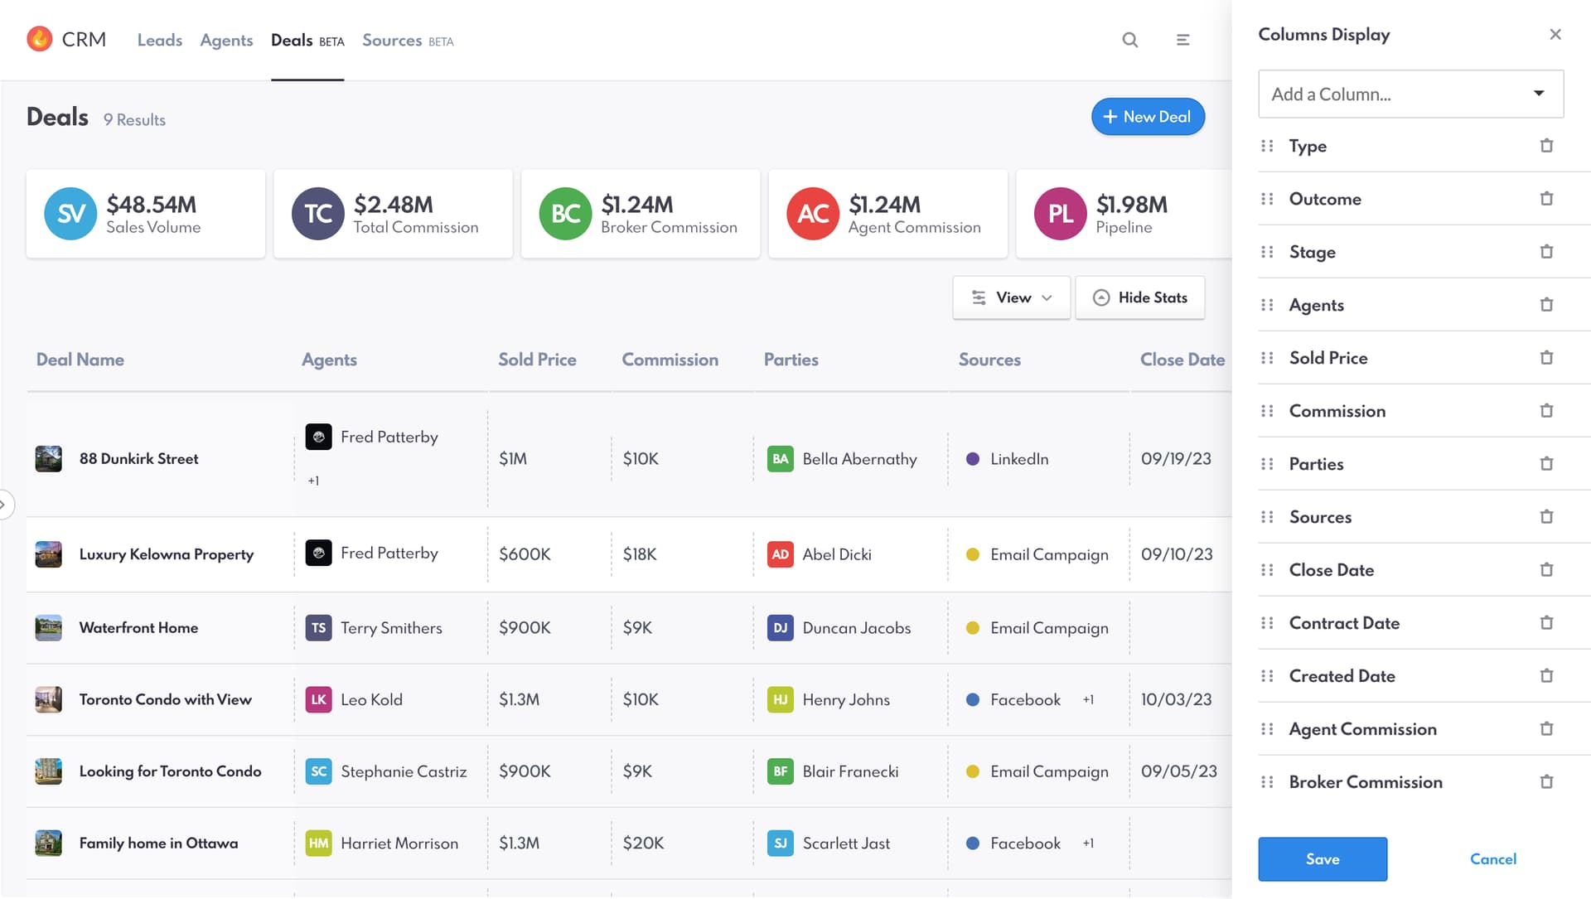This screenshot has height=899, width=1591.
Task: Open the Waterfront Home property thumbnail
Action: coord(49,628)
